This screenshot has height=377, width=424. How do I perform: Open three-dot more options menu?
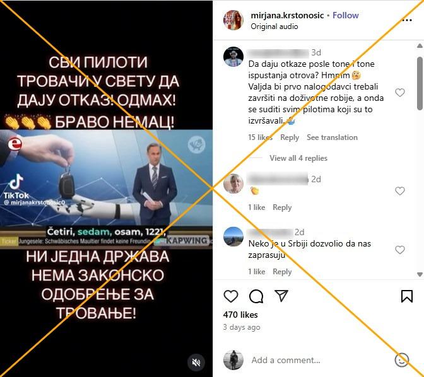pos(407,20)
